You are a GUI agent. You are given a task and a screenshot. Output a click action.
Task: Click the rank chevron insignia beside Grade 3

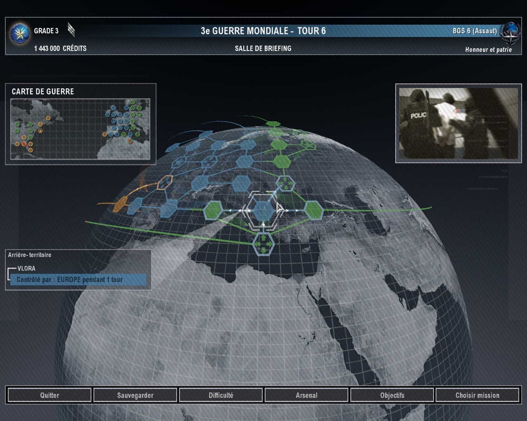click(x=71, y=30)
